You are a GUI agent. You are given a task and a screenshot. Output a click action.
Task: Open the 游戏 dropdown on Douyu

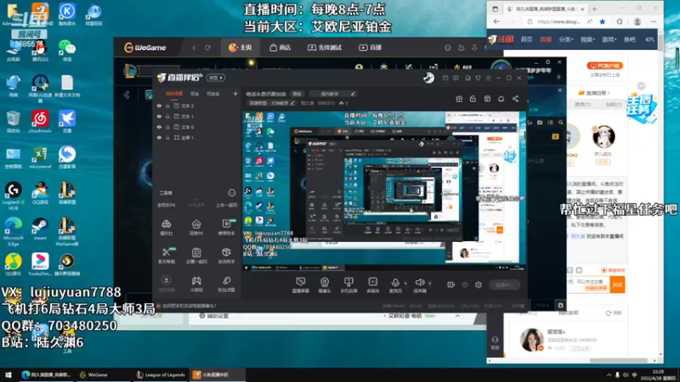point(609,39)
